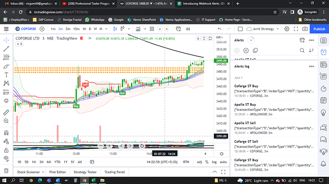Viewport: 329px width, 184px height.
Task: Toggle adj dividend adjustment
Action: coord(199,162)
